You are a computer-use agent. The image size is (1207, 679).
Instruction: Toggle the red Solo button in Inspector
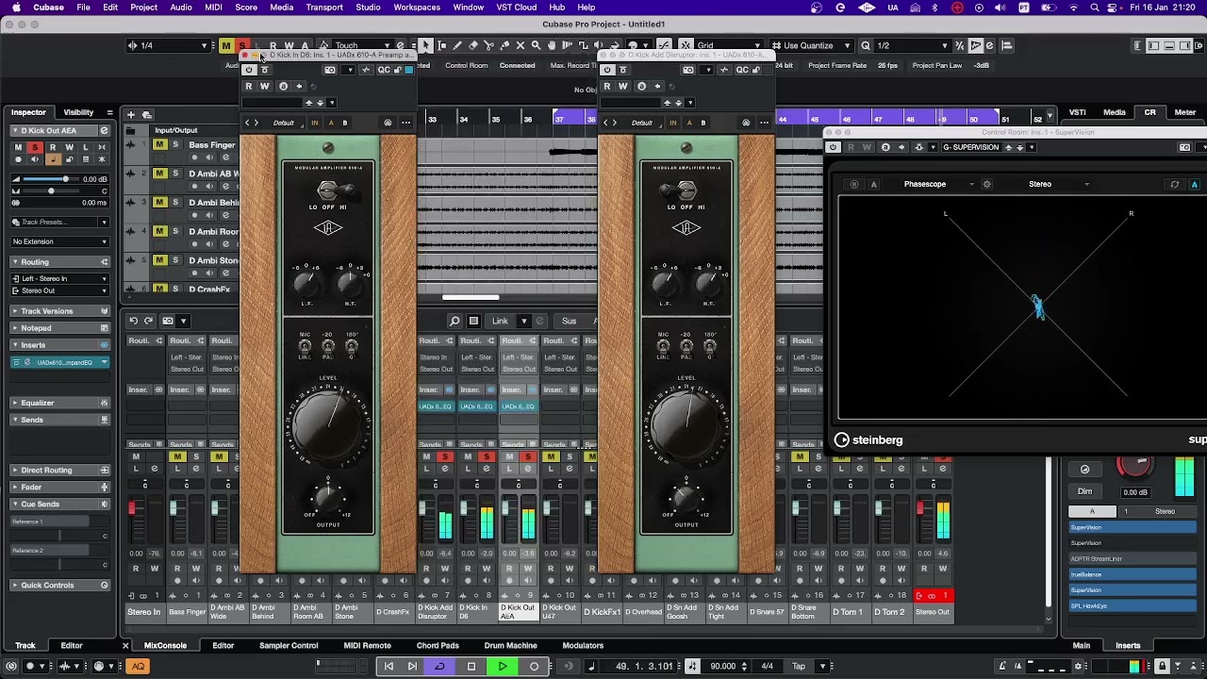[x=35, y=147]
